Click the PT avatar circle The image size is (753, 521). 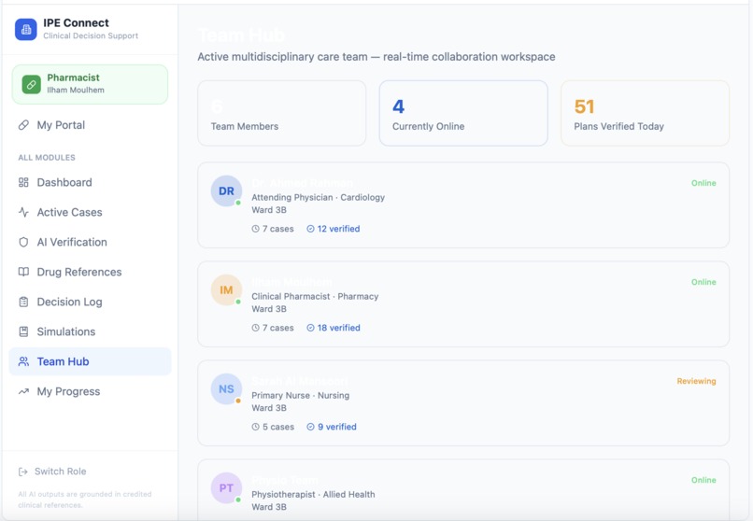point(226,488)
